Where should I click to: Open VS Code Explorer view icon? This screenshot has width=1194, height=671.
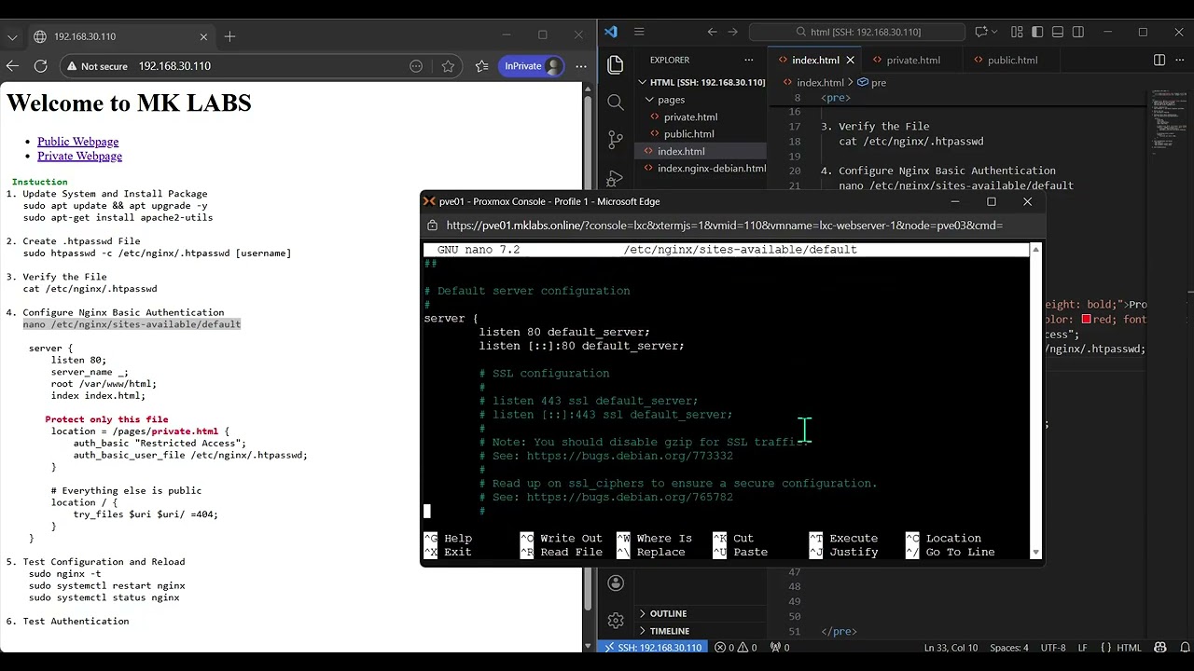pyautogui.click(x=616, y=64)
